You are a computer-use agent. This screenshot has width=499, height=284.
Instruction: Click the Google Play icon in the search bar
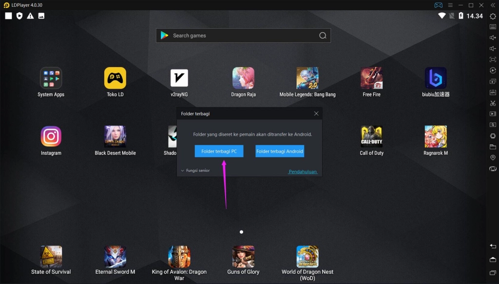tap(164, 35)
